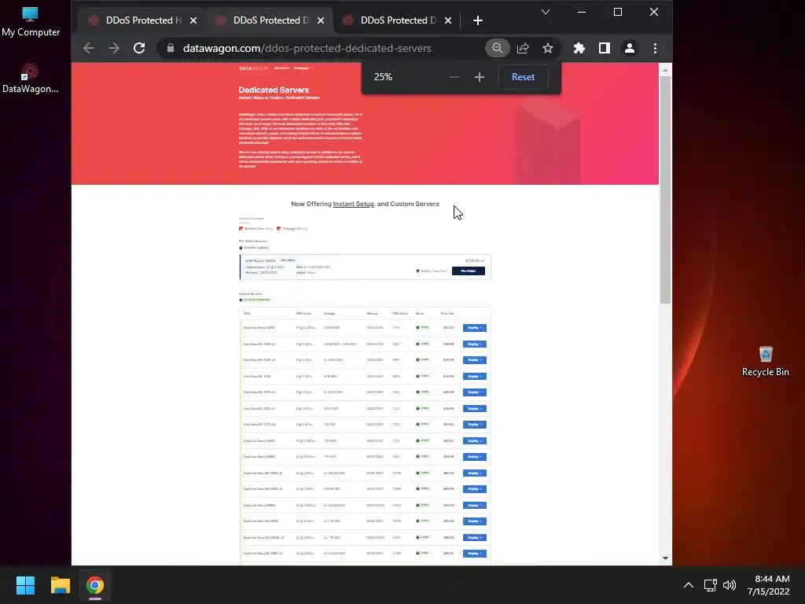Screen dimensions: 805x604
Task: Select the My Computer desktop icon
Action: [x=31, y=21]
